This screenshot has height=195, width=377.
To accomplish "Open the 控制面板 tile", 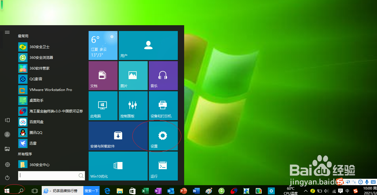I will (x=133, y=105).
